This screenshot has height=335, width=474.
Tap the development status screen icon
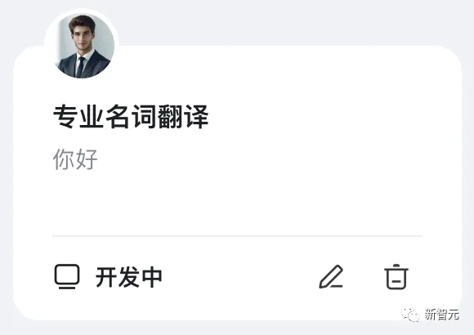67,276
